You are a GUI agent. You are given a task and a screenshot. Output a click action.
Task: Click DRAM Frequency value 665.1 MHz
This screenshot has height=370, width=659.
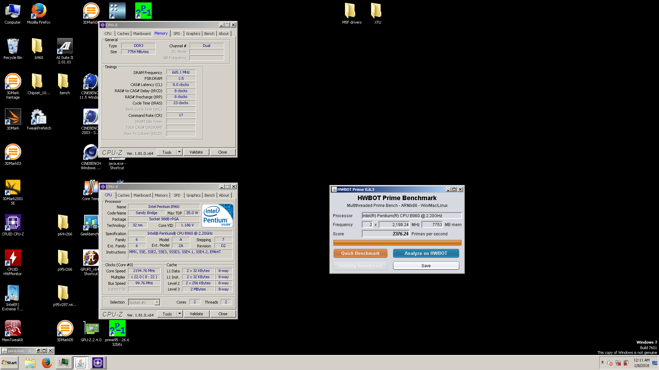pyautogui.click(x=181, y=72)
